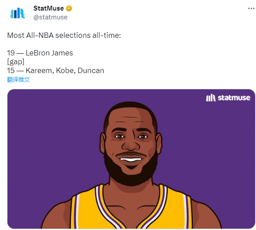The image size is (256, 230).
Task: Open the three-dot more options menu
Action: tap(251, 8)
